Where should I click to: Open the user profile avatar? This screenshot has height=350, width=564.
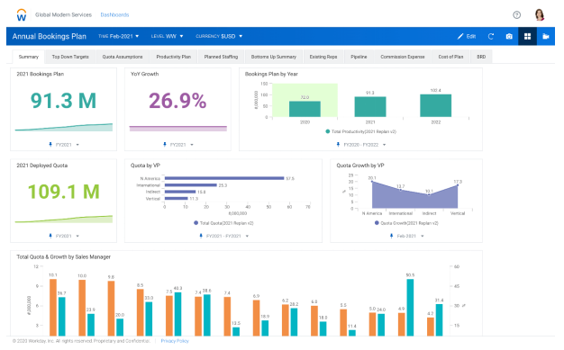539,14
